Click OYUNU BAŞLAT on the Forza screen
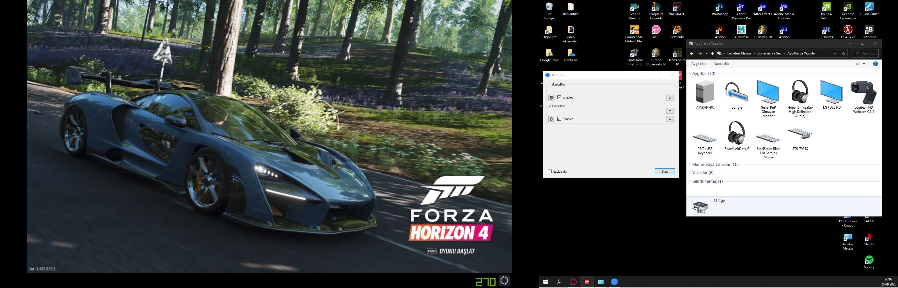Screen dimensions: 898x288 pos(457,251)
